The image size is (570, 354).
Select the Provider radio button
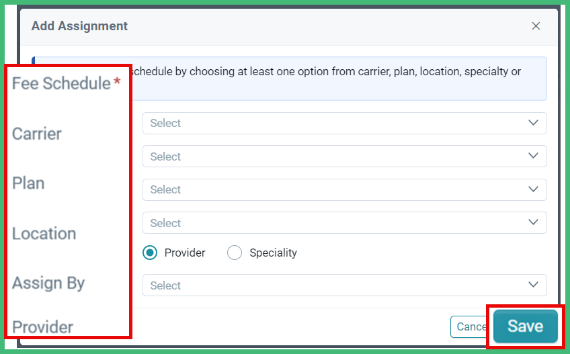coord(150,253)
